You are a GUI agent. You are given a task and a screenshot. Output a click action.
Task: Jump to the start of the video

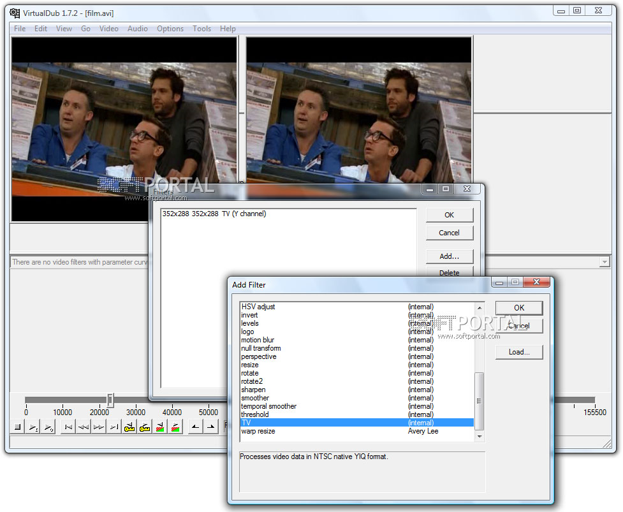tap(68, 427)
